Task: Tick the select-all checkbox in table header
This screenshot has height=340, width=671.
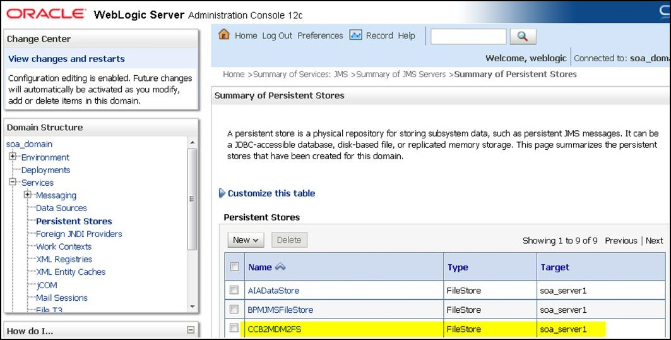Action: click(x=234, y=267)
